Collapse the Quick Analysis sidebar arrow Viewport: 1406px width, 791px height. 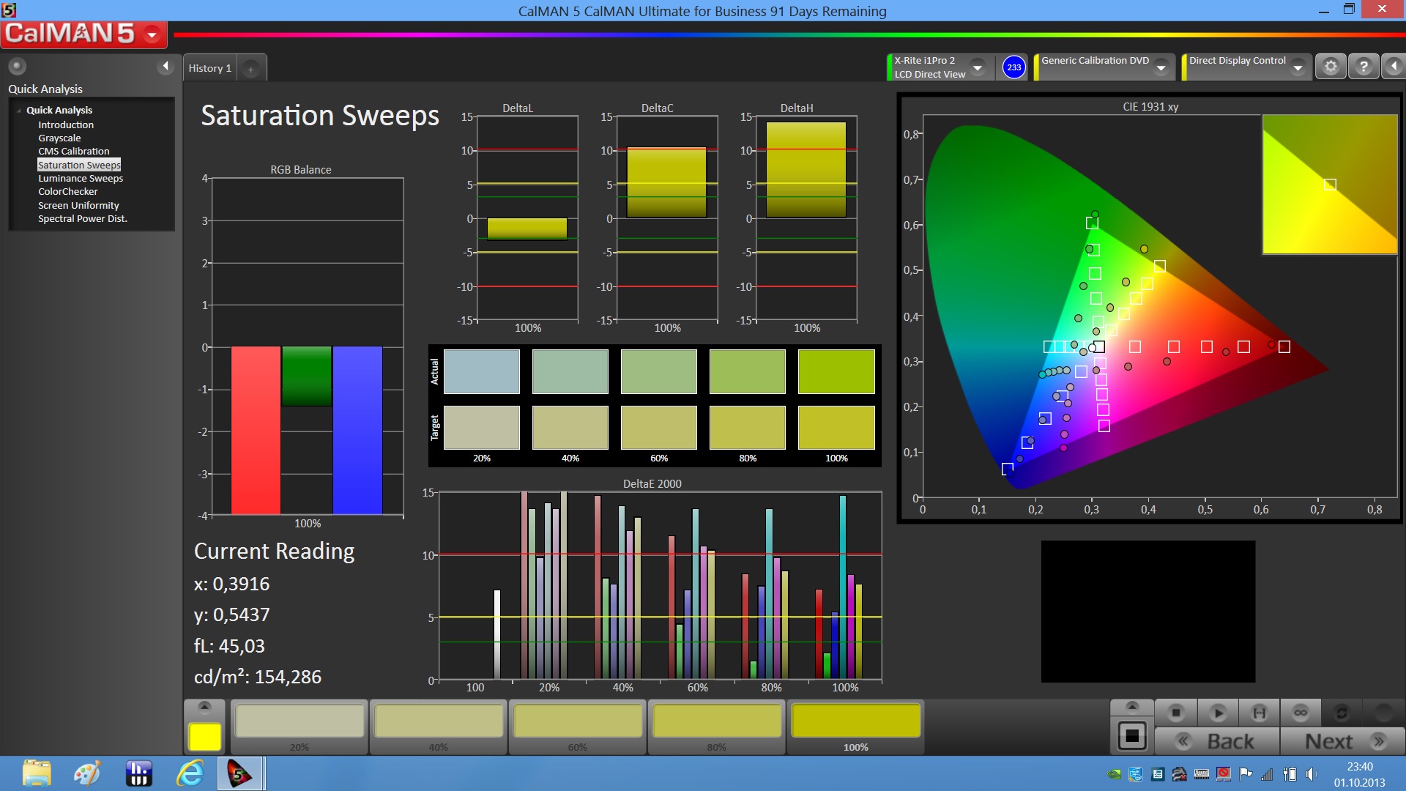165,67
